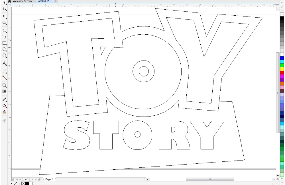Choose the Parallel Dimension tool
This screenshot has width=285, height=185.
[4, 71]
